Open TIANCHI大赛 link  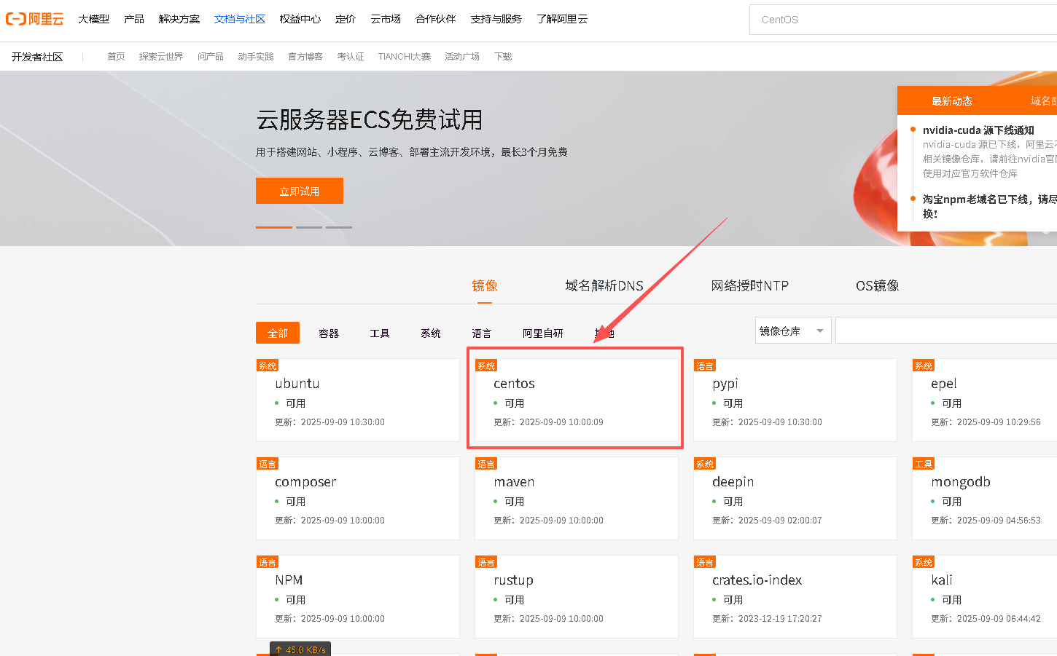point(405,57)
